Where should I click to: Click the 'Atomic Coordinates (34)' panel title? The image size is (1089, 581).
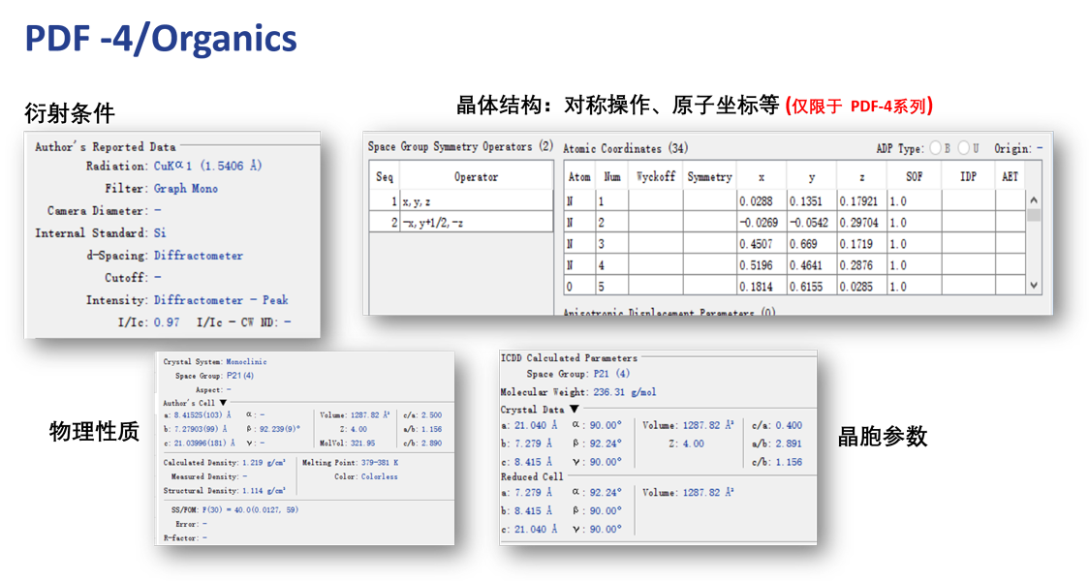[625, 148]
